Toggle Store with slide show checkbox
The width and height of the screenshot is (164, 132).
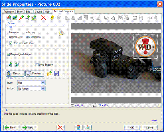tap(11, 43)
